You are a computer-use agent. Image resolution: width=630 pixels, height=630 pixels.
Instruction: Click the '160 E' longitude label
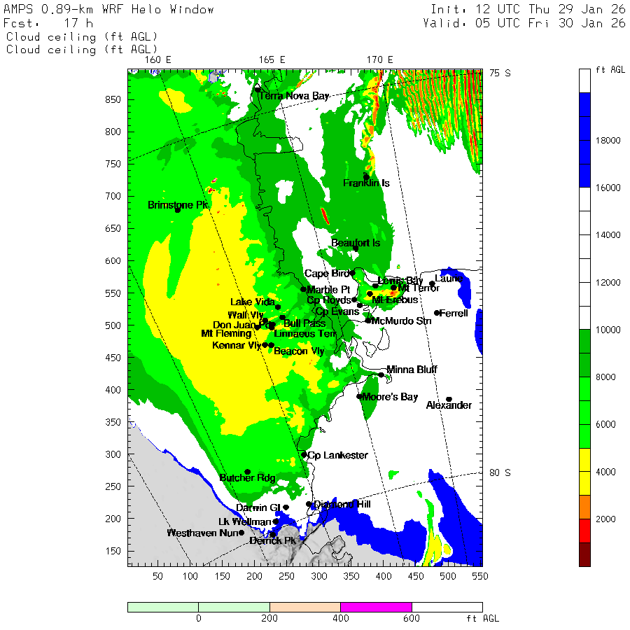[158, 59]
